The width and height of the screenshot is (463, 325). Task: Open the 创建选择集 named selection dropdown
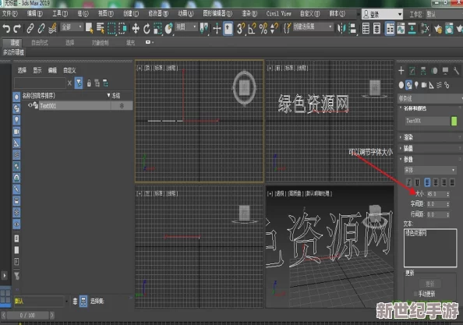point(313,27)
